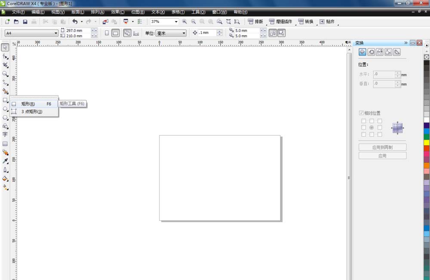Screen dimensions: 430x280
Task: Select the Interactive blend tool
Action: [5, 152]
